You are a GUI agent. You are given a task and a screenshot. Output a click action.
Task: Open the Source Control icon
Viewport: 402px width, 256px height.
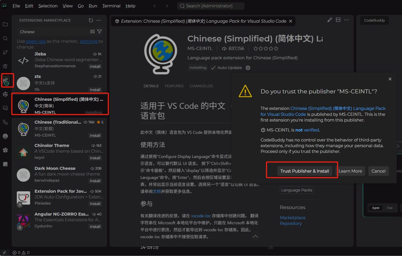[5, 52]
